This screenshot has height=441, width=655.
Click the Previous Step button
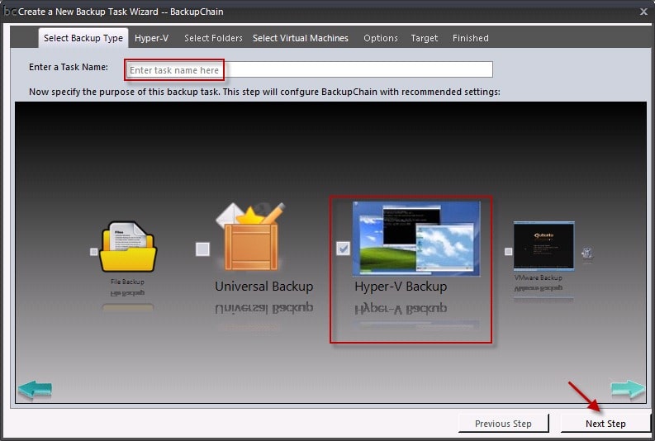click(503, 424)
